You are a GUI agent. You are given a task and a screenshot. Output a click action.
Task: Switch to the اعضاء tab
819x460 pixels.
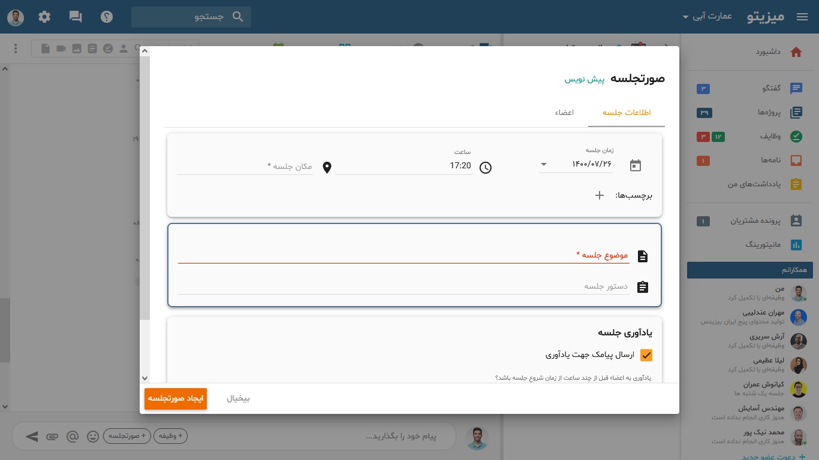(x=564, y=113)
